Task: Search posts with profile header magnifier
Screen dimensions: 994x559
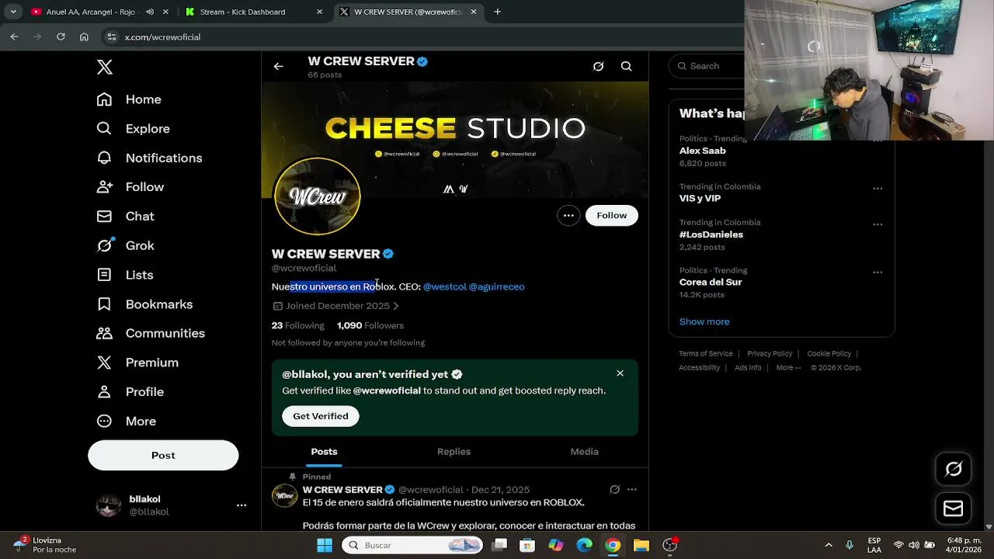Action: point(626,67)
